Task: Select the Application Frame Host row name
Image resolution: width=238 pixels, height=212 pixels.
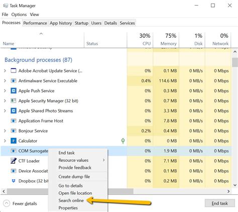Action: [x=41, y=121]
